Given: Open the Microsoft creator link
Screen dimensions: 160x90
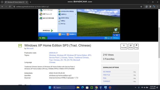Looking at the screenshot, I should click(x=30, y=48).
